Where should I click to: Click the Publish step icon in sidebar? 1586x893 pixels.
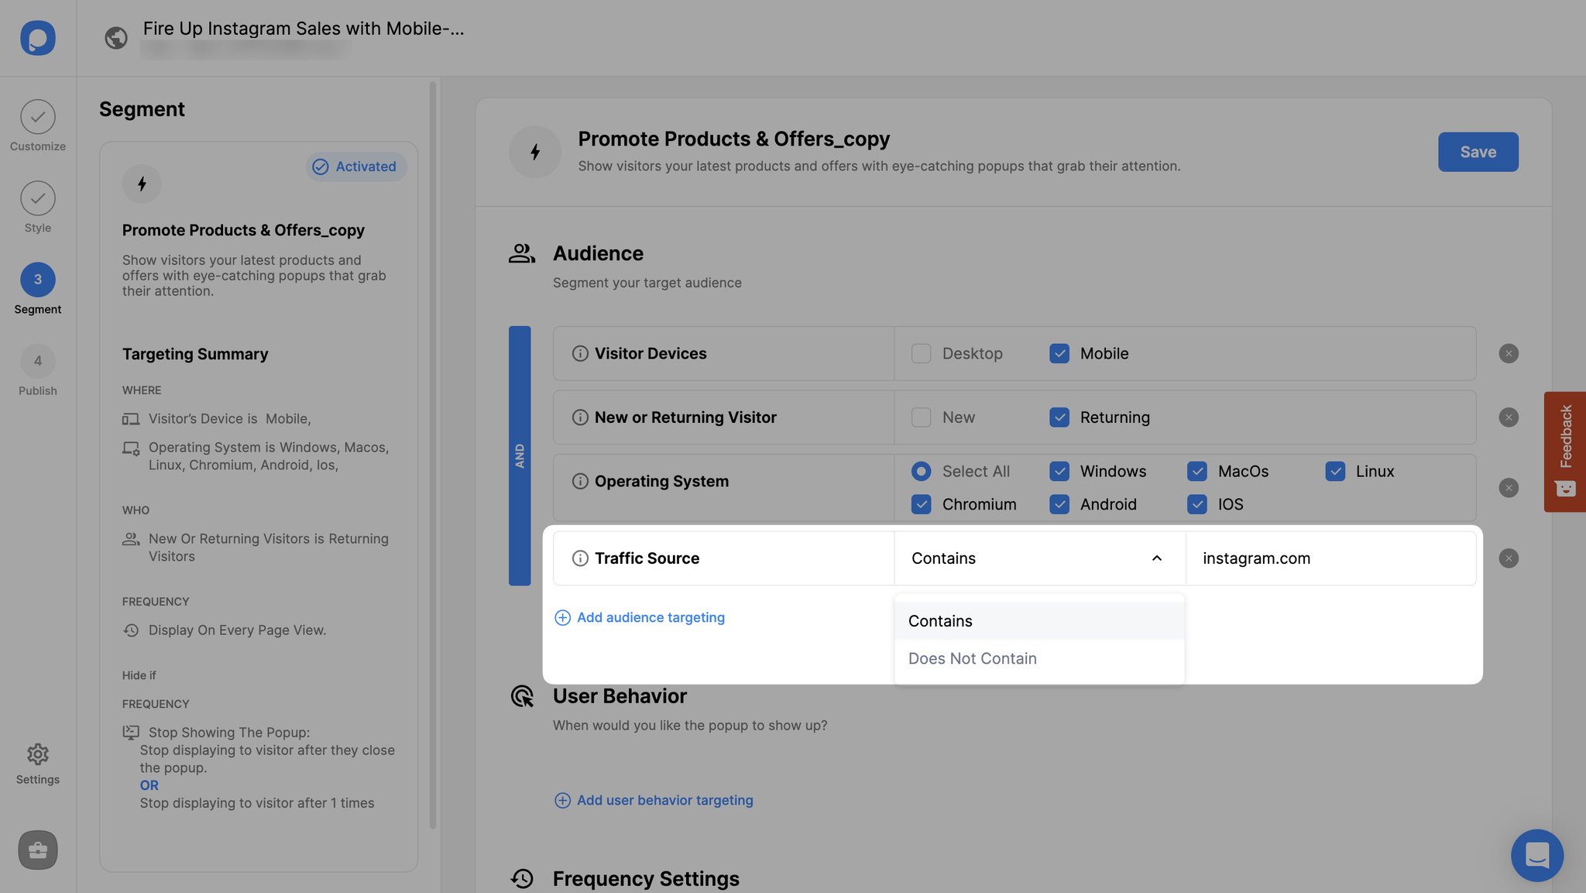pos(37,360)
